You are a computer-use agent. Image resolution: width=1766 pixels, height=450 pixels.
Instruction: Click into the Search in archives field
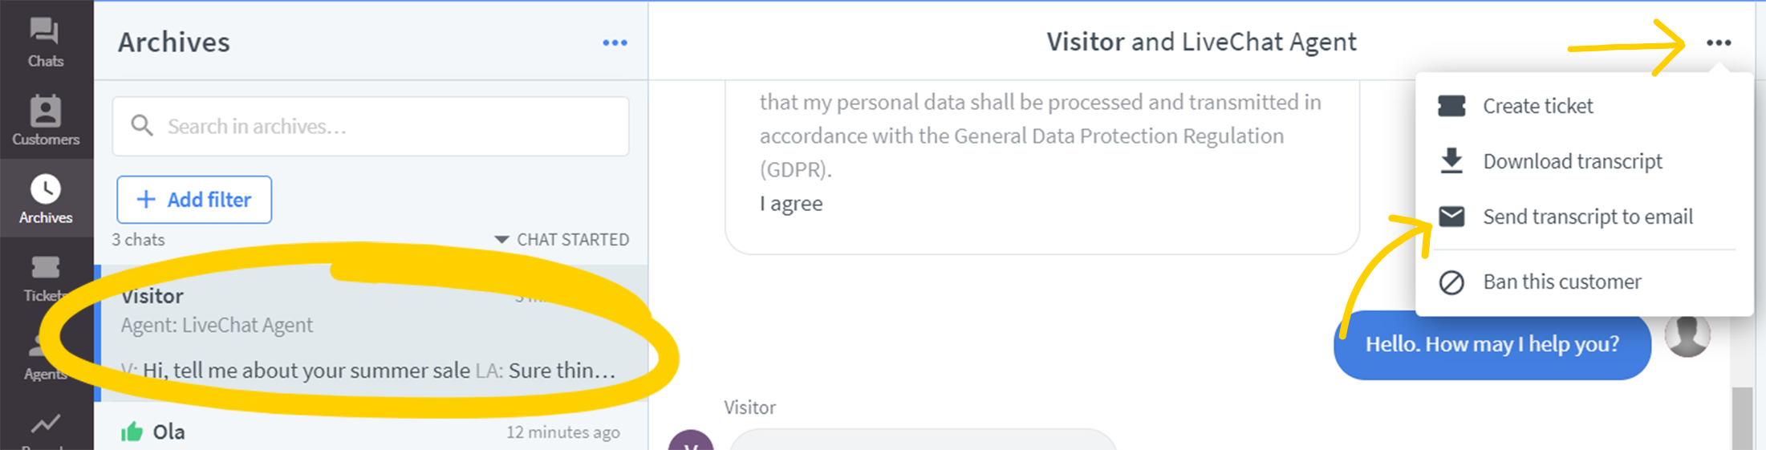[371, 126]
